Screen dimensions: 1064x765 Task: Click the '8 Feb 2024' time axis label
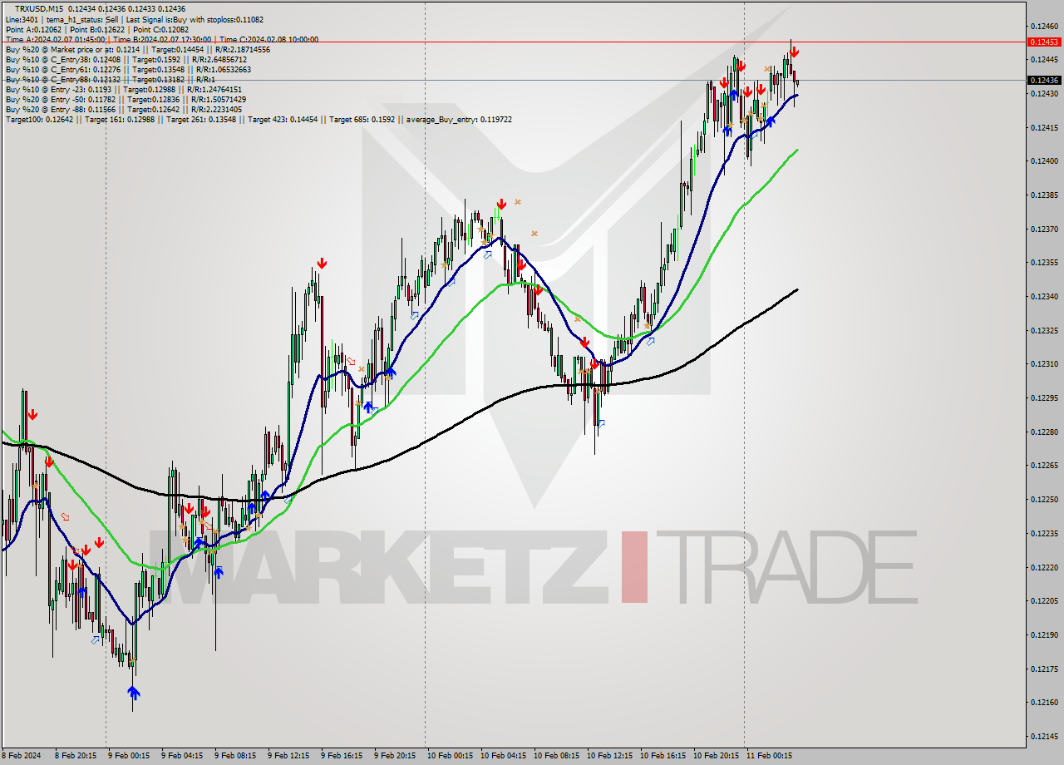click(x=21, y=756)
